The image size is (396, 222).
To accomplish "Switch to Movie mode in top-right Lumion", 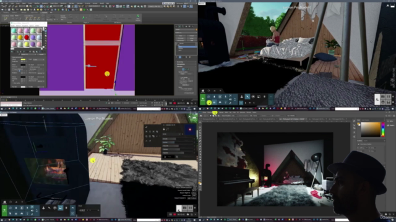I will click(389, 96).
